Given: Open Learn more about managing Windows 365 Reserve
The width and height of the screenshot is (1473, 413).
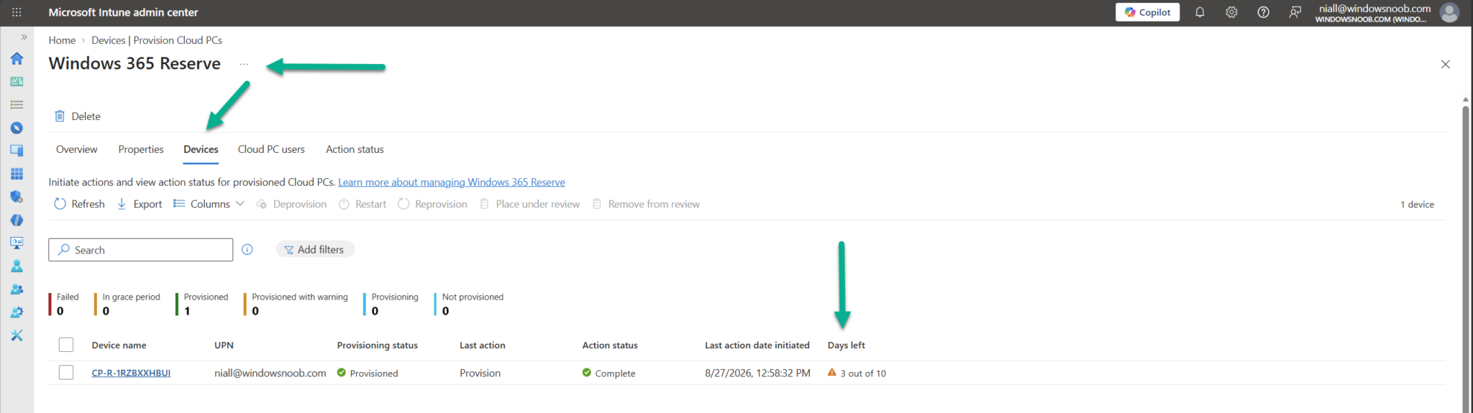Looking at the screenshot, I should tap(452, 182).
